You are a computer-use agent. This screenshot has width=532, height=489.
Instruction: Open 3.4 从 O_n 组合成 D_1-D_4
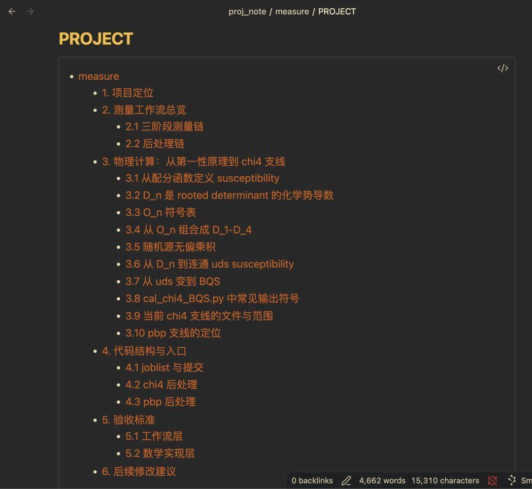[x=189, y=230]
